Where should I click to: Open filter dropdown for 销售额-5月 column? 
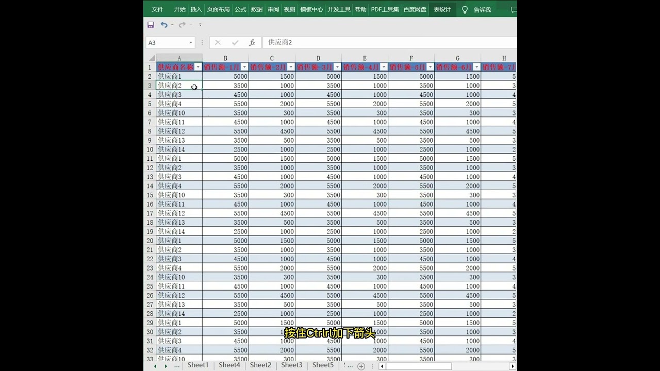click(430, 67)
